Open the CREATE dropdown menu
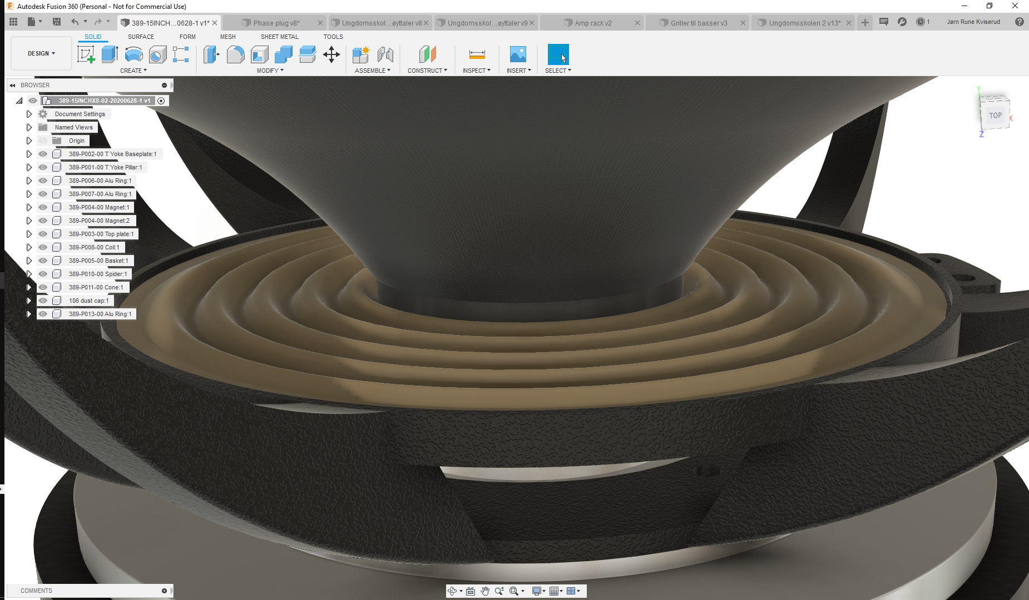The image size is (1029, 600). [133, 71]
